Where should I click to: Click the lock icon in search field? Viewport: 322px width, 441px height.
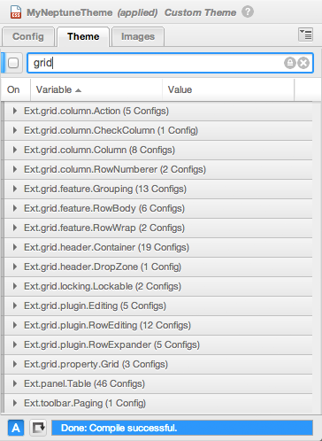289,63
